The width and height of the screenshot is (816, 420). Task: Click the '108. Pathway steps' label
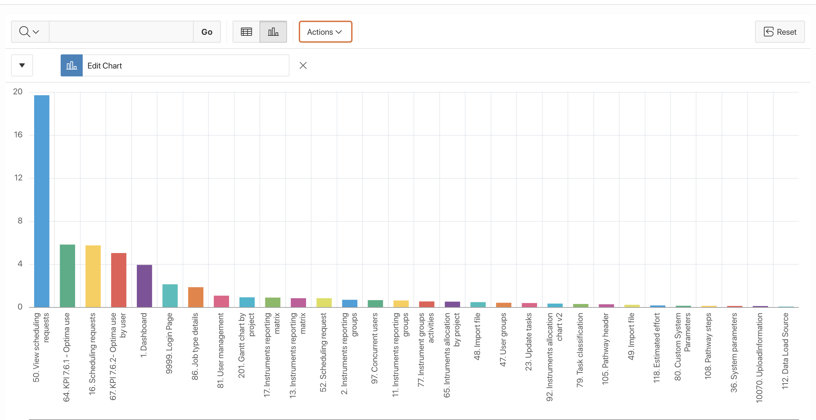coord(708,346)
